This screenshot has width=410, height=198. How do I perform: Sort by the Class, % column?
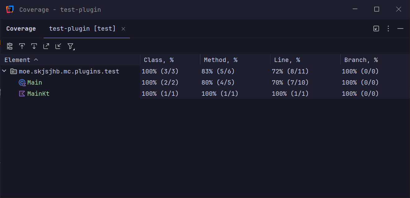(x=159, y=60)
